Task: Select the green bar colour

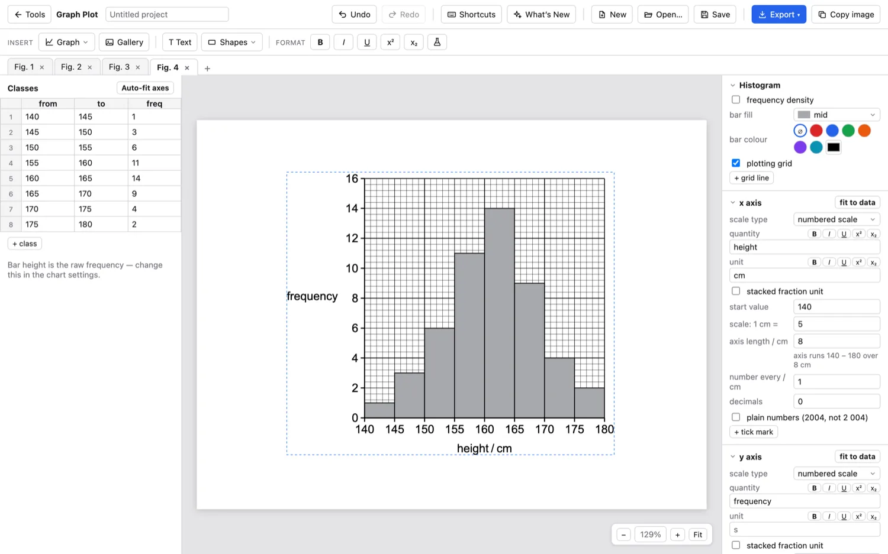Action: point(848,131)
